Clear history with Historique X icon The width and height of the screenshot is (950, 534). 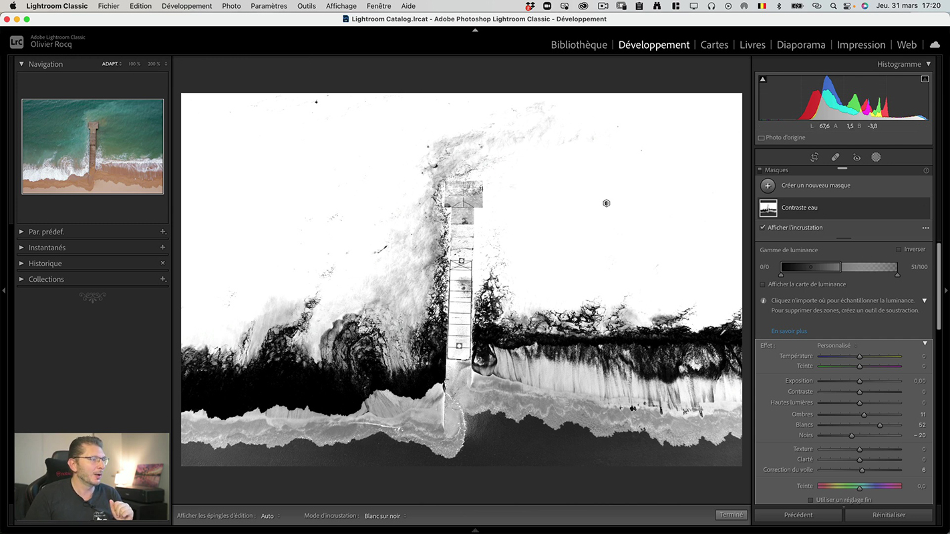coord(162,263)
